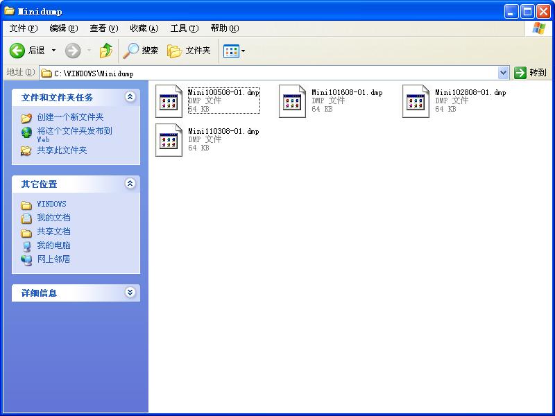Collapse the 其它位置 panel
This screenshot has width=555, height=416.
130,183
